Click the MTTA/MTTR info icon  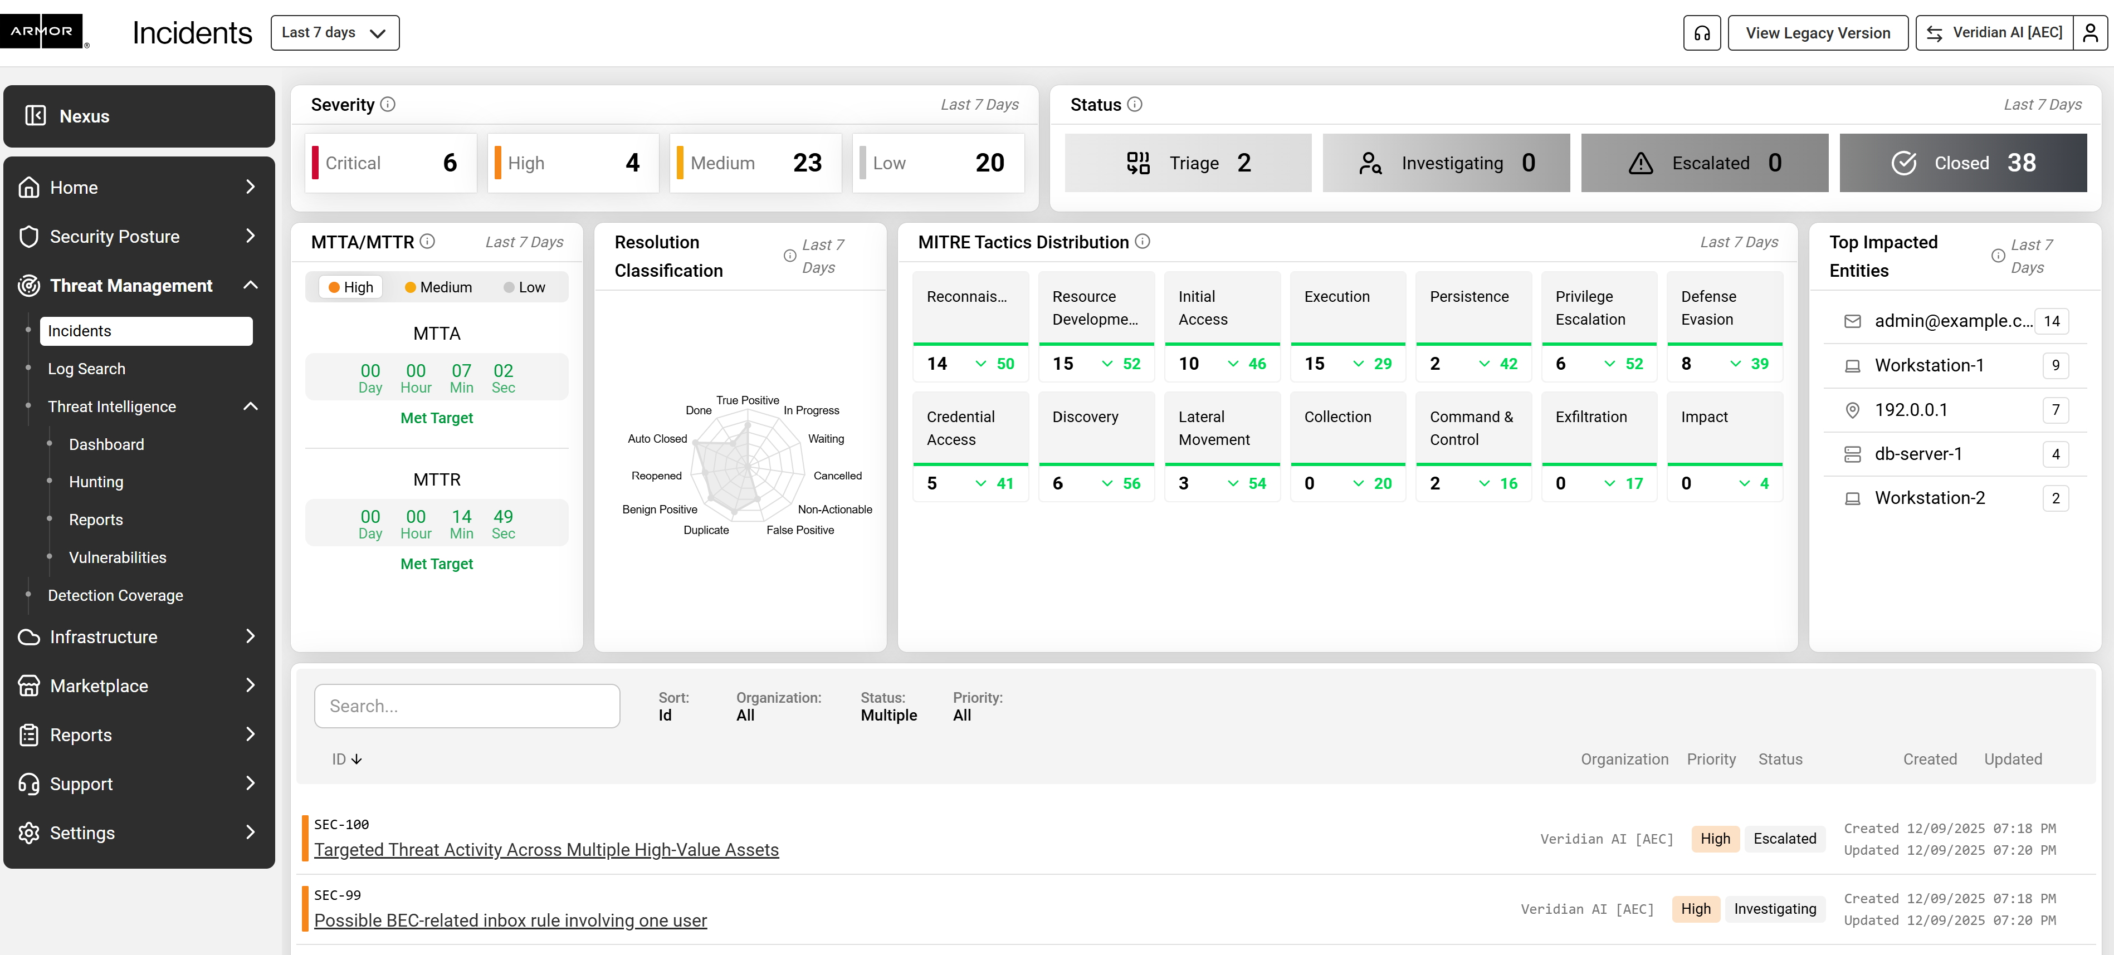428,241
